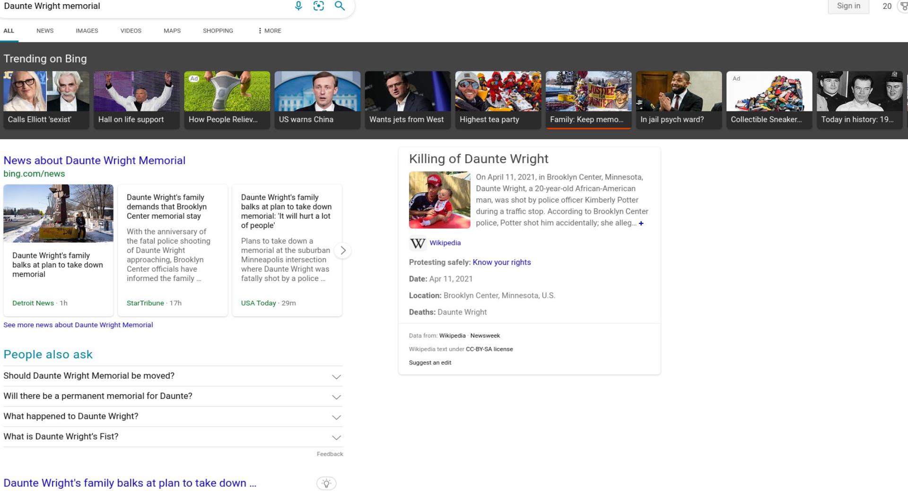Viewport: 908px width, 491px height.
Task: Click 'See more news about Daunte Wright Memorial'
Action: (78, 325)
